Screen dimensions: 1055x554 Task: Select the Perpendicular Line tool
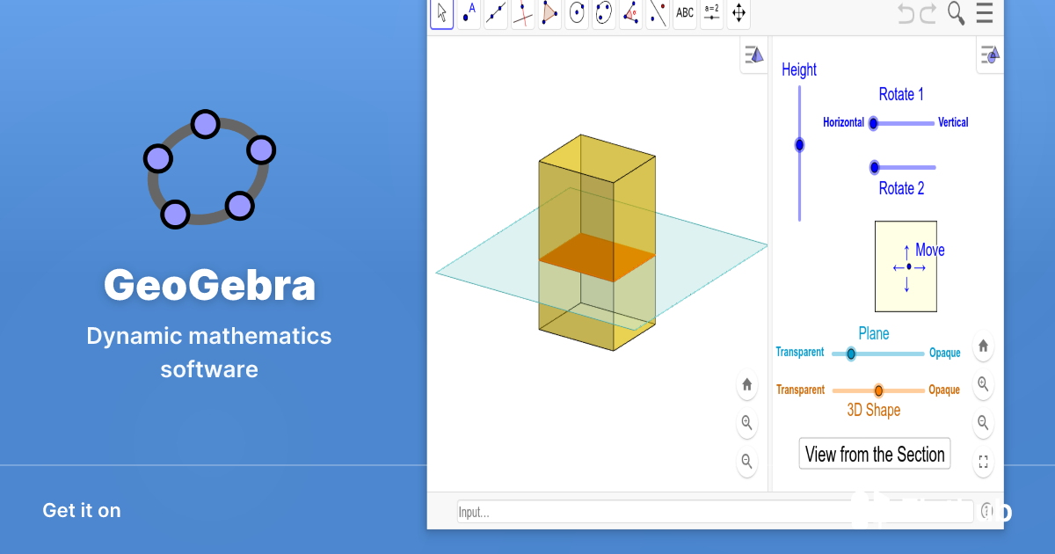point(523,13)
